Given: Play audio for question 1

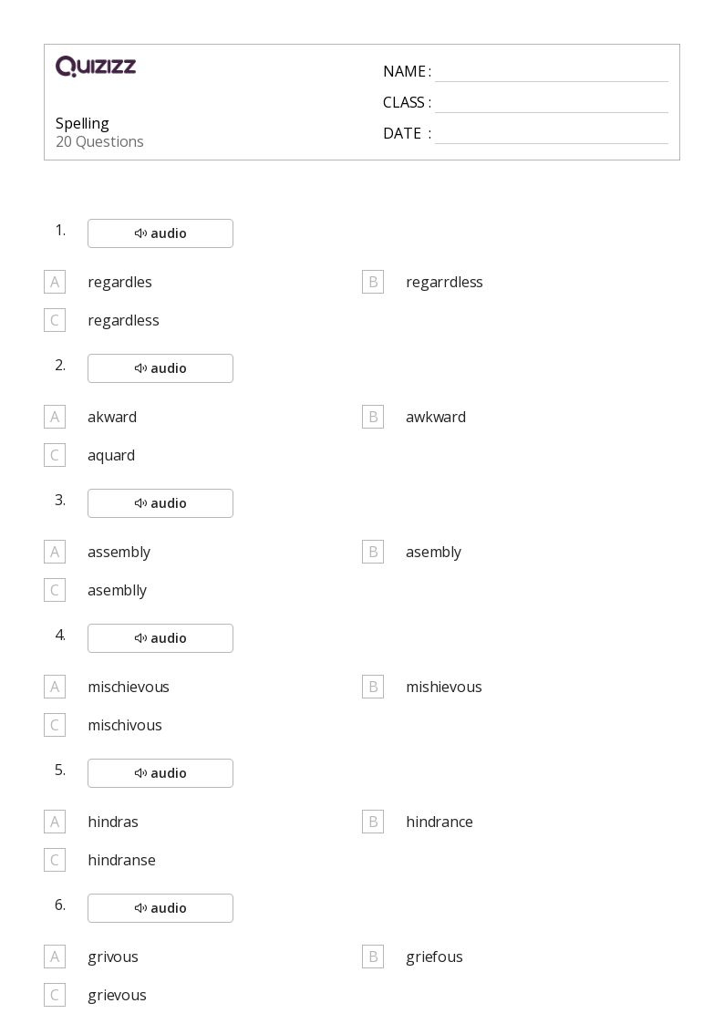Looking at the screenshot, I should (x=160, y=233).
